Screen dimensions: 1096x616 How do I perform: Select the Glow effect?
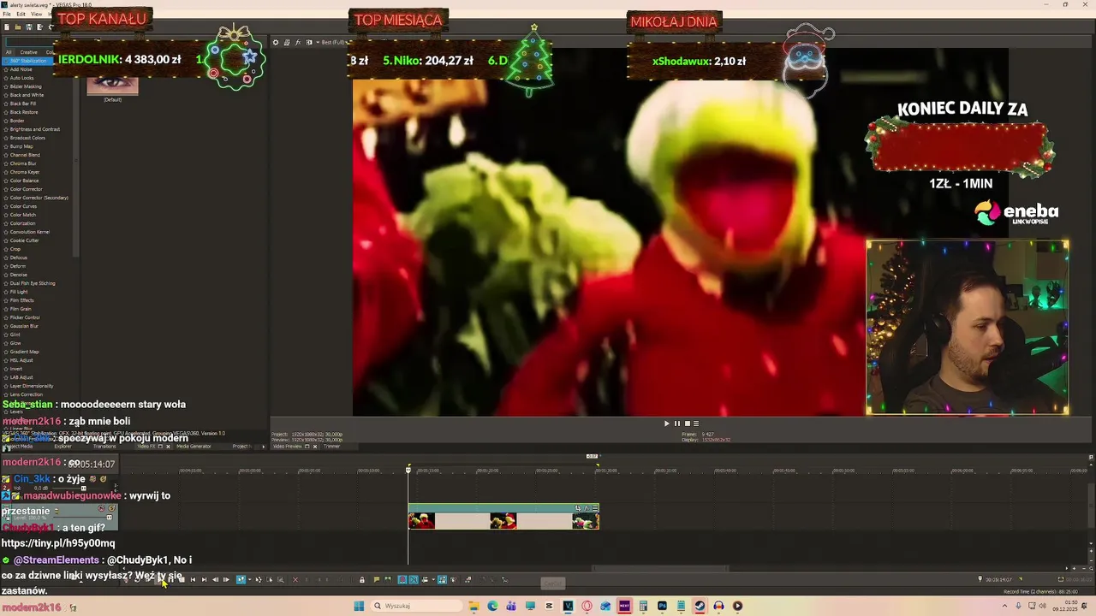[15, 343]
